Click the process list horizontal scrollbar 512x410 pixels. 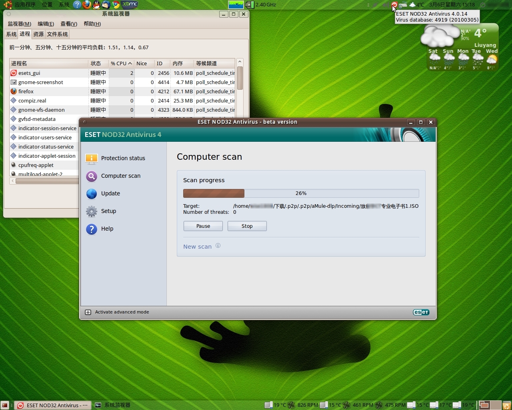(47, 181)
